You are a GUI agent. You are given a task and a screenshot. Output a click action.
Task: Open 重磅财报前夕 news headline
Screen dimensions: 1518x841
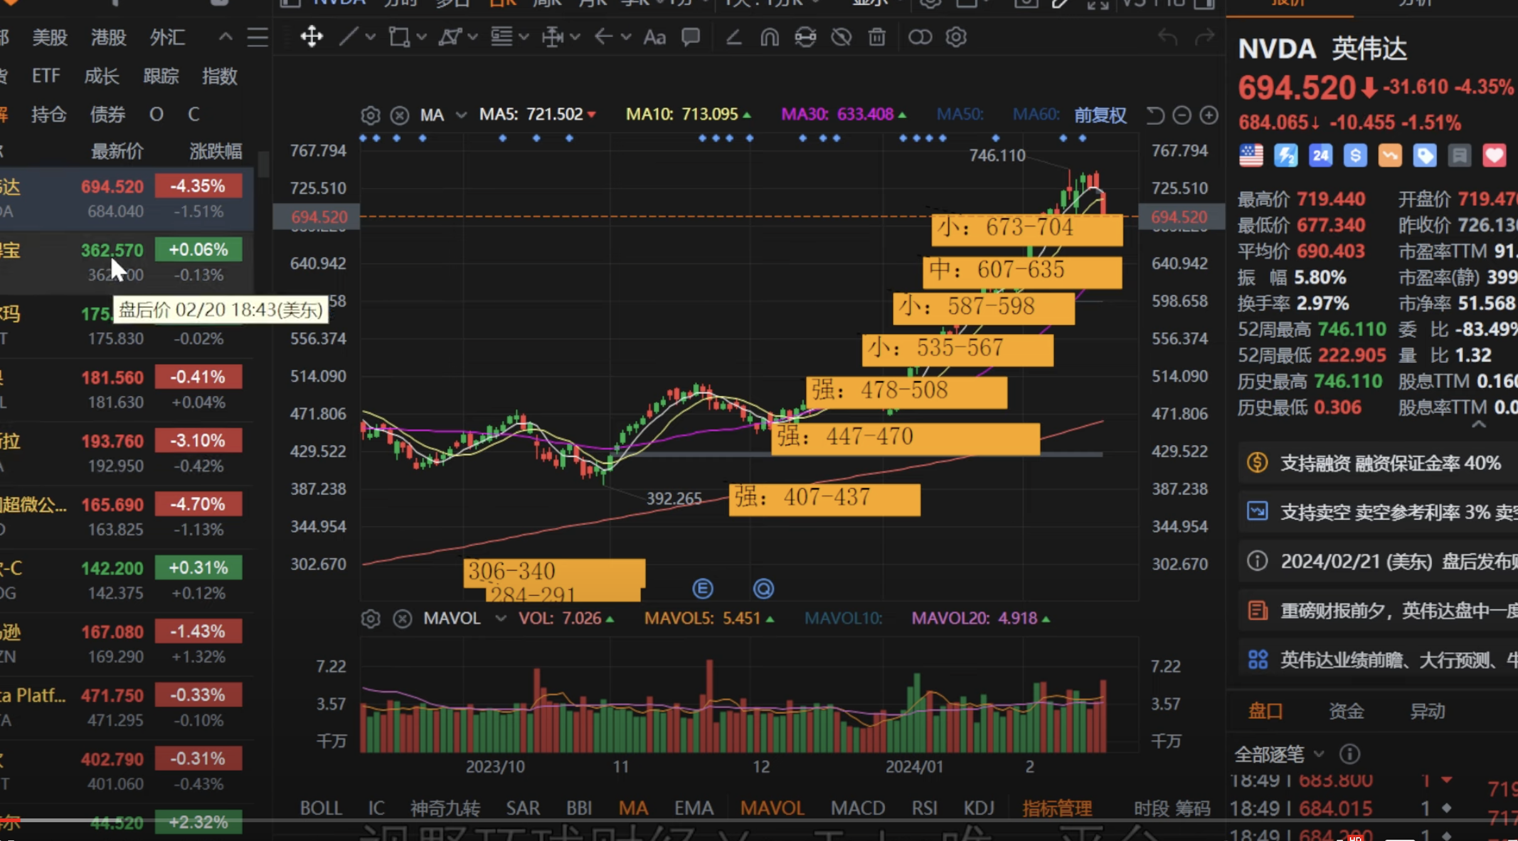coord(1378,610)
